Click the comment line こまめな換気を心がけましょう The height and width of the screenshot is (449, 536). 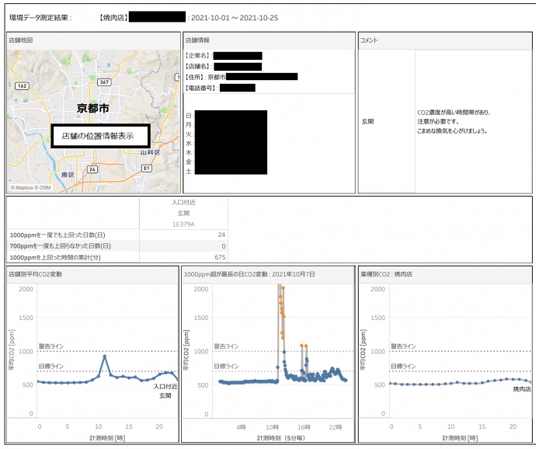click(452, 131)
